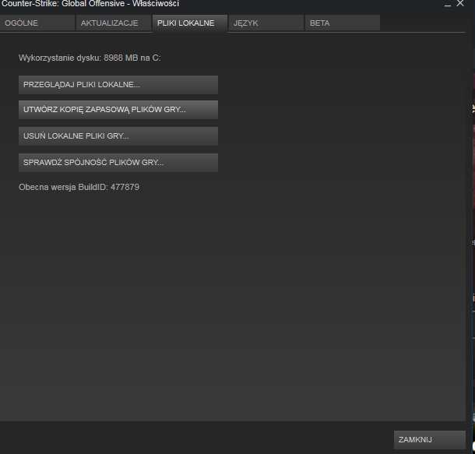This screenshot has height=454, width=475.
Task: Click PRZEGLĄDAJ PLIKI LOKALNE button
Action: tap(118, 85)
